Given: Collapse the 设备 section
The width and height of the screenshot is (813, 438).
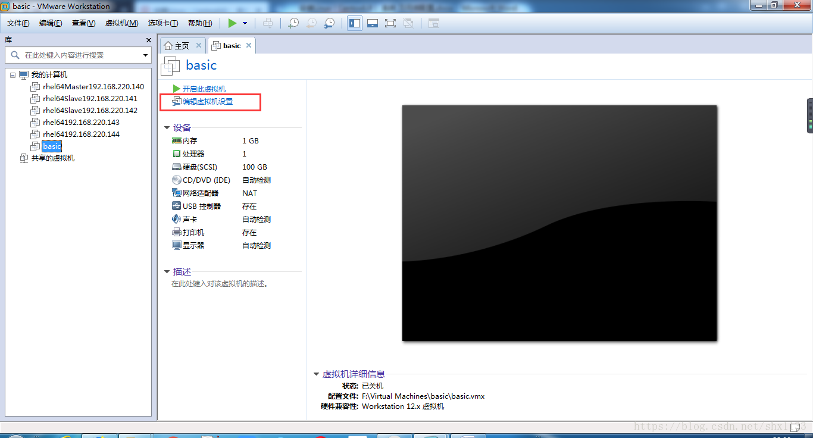Looking at the screenshot, I should pos(167,127).
